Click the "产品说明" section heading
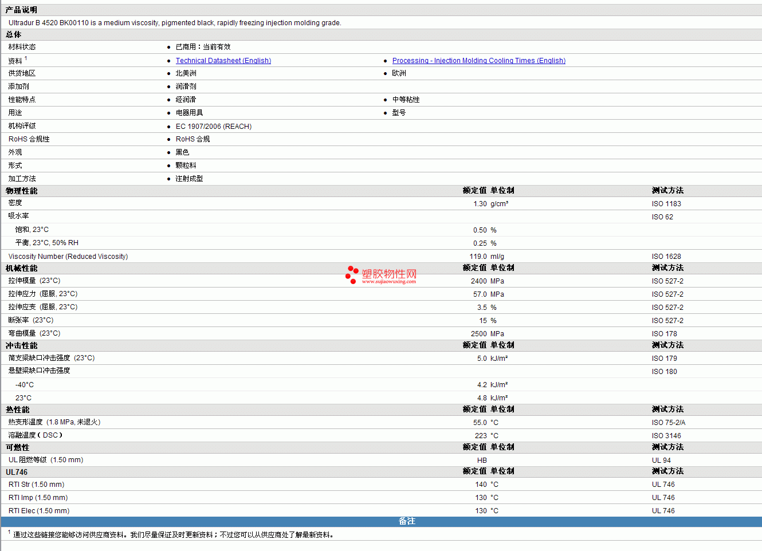The image size is (762, 551). coord(22,10)
